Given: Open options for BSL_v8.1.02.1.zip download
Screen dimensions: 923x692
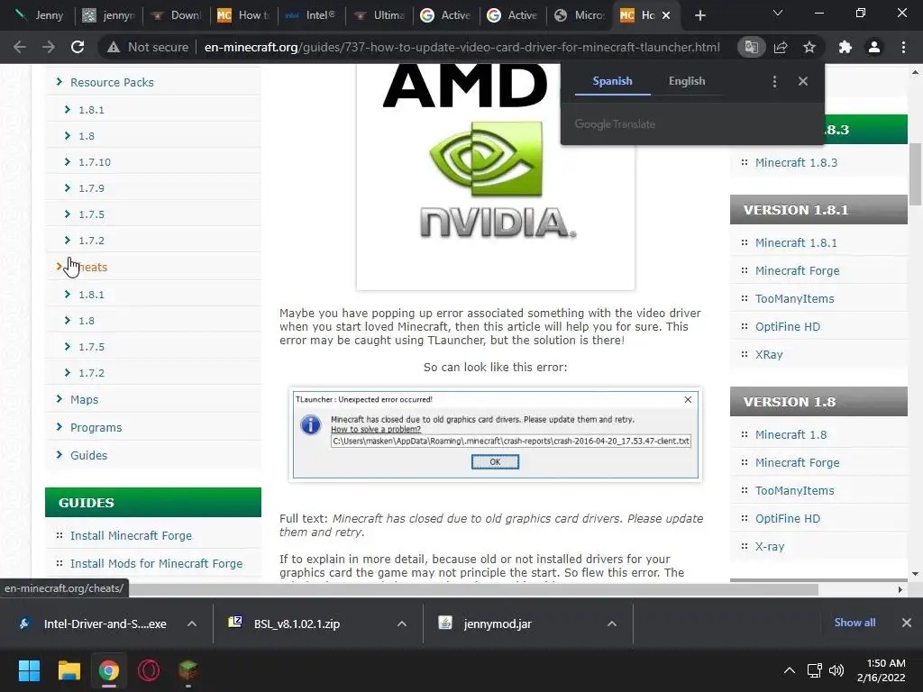Looking at the screenshot, I should [402, 624].
